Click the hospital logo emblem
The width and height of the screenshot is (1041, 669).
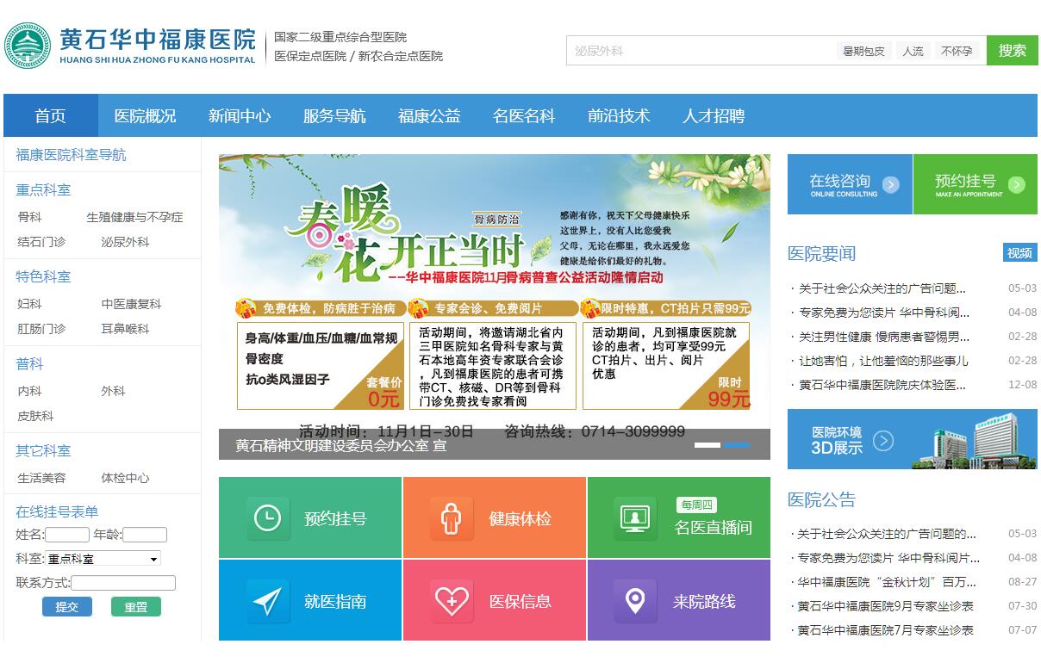28,46
